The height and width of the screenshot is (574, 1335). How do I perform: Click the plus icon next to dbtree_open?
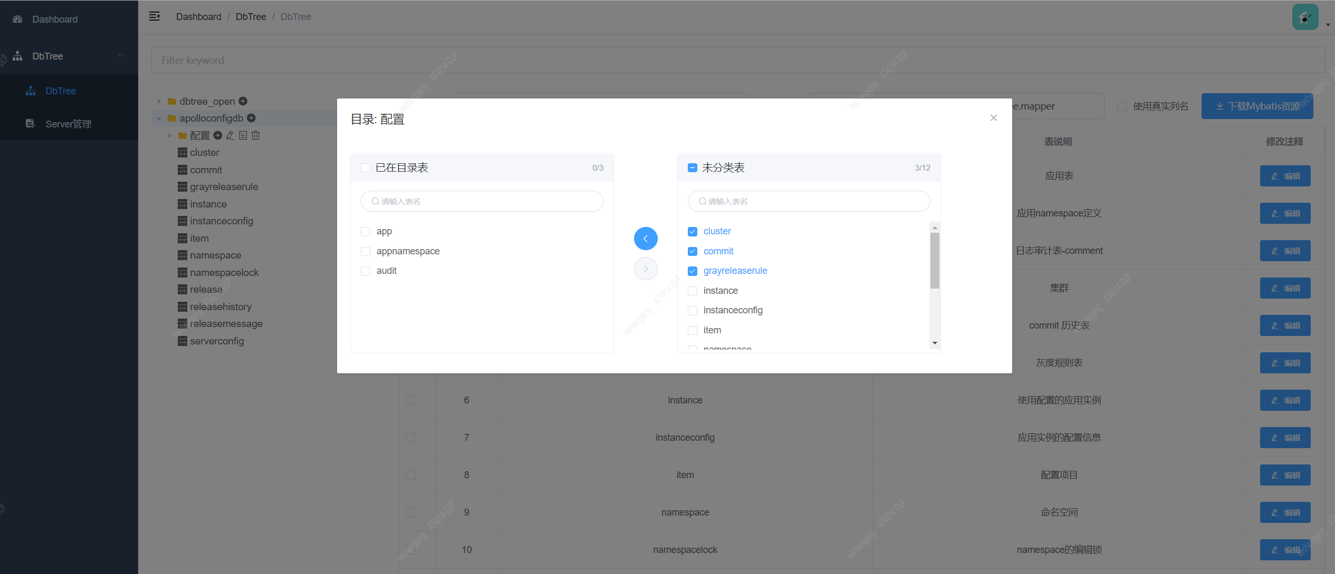coord(243,101)
